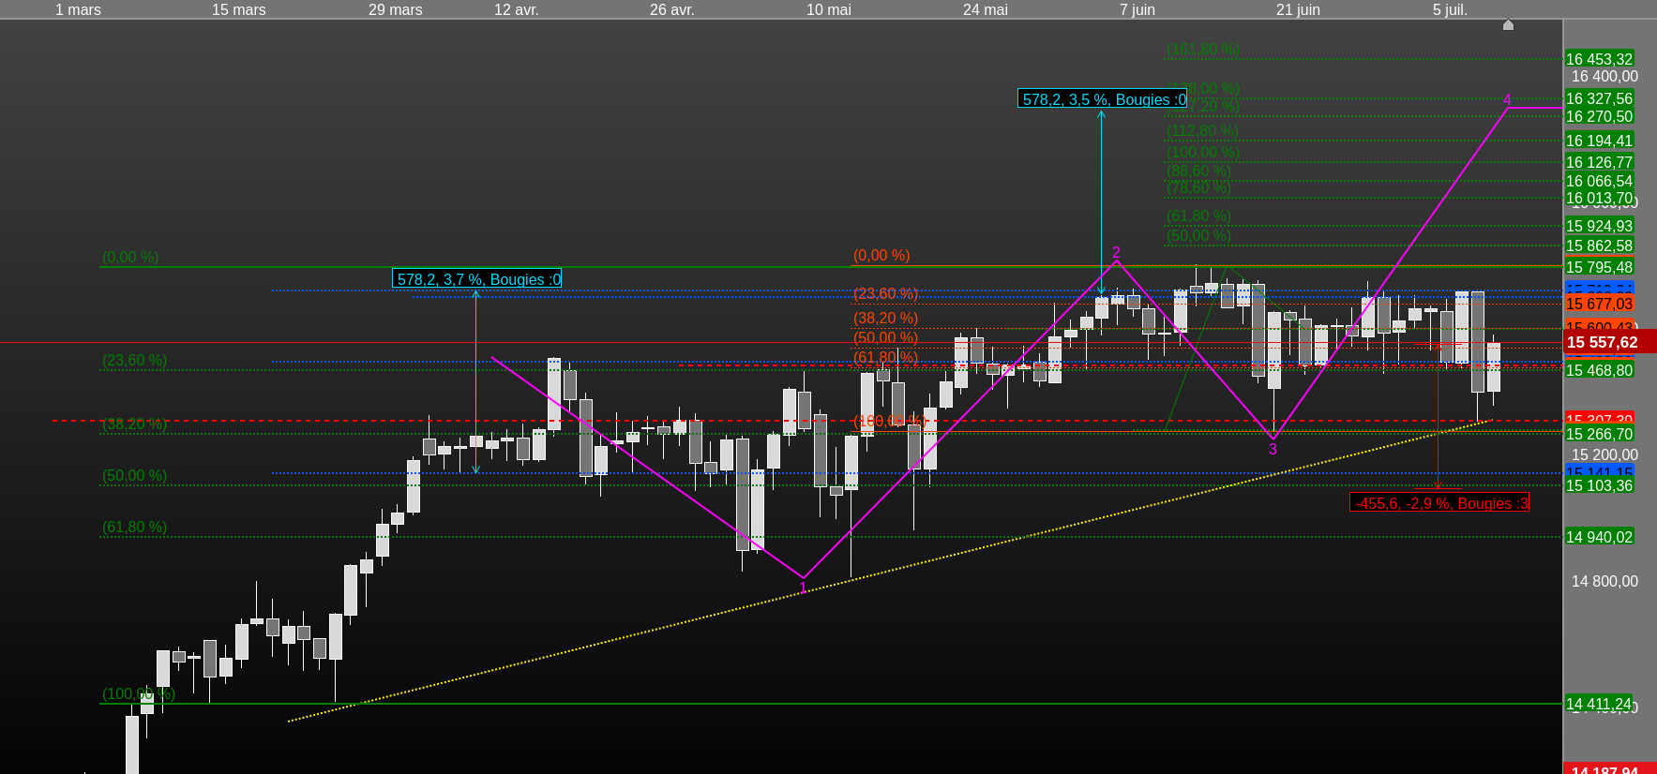
Task: Click the 15 200,00 axis value
Action: tap(1605, 455)
